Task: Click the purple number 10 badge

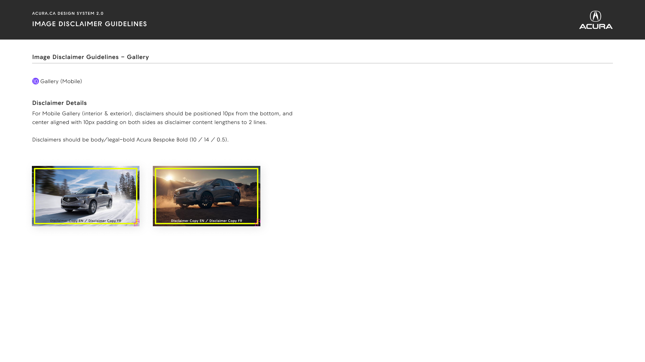Action: pos(36,81)
